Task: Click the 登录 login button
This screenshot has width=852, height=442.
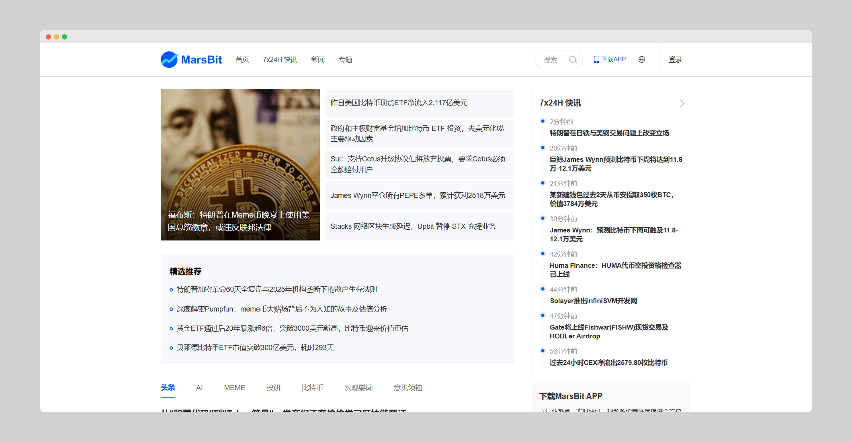Action: pyautogui.click(x=675, y=60)
